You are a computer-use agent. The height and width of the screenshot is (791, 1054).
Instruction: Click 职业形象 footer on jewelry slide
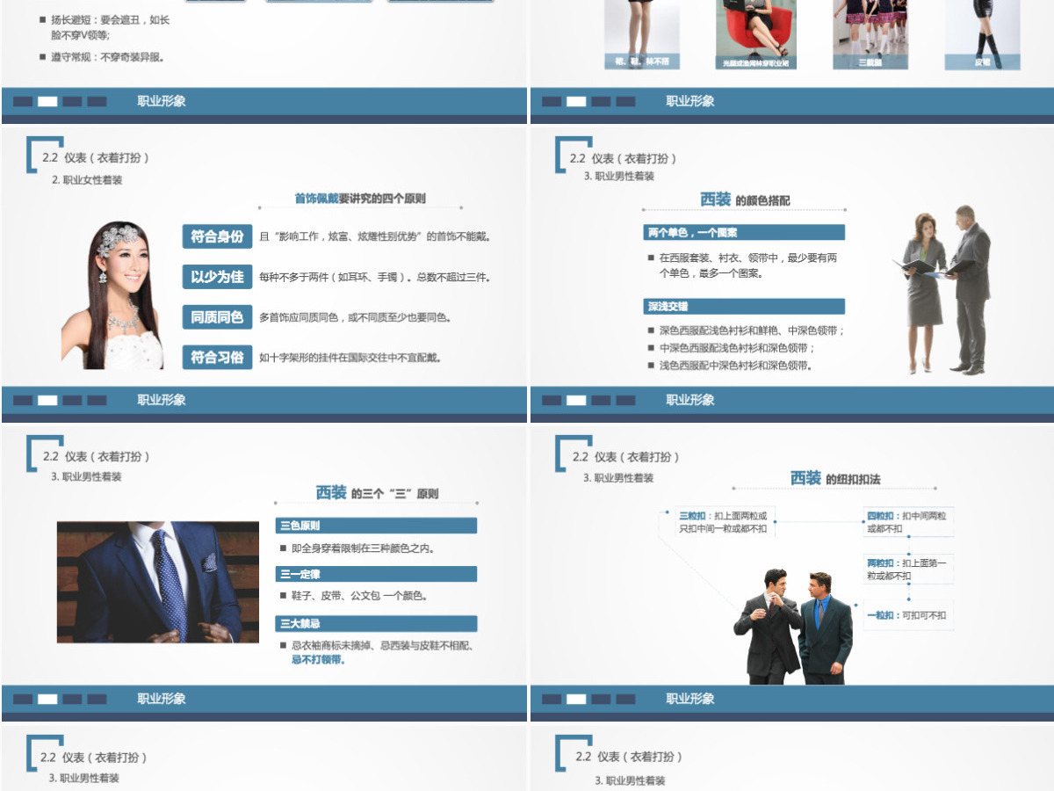coord(162,400)
